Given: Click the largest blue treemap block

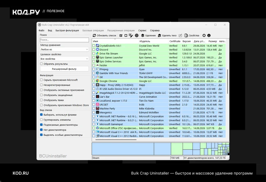Looking at the screenshot, I should tap(123, 149).
